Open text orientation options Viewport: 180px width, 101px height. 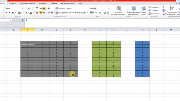pyautogui.click(x=49, y=8)
